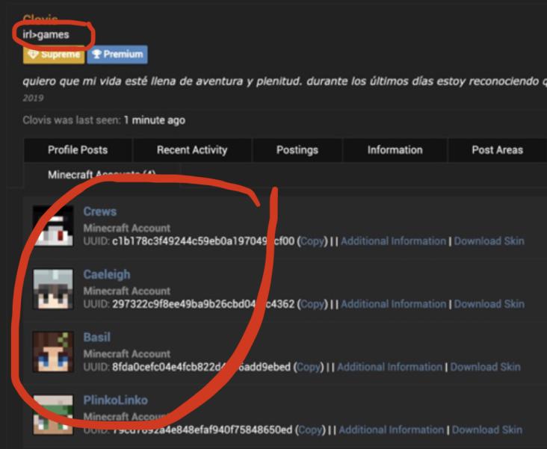
Task: Select the Postings tab
Action: click(x=297, y=150)
